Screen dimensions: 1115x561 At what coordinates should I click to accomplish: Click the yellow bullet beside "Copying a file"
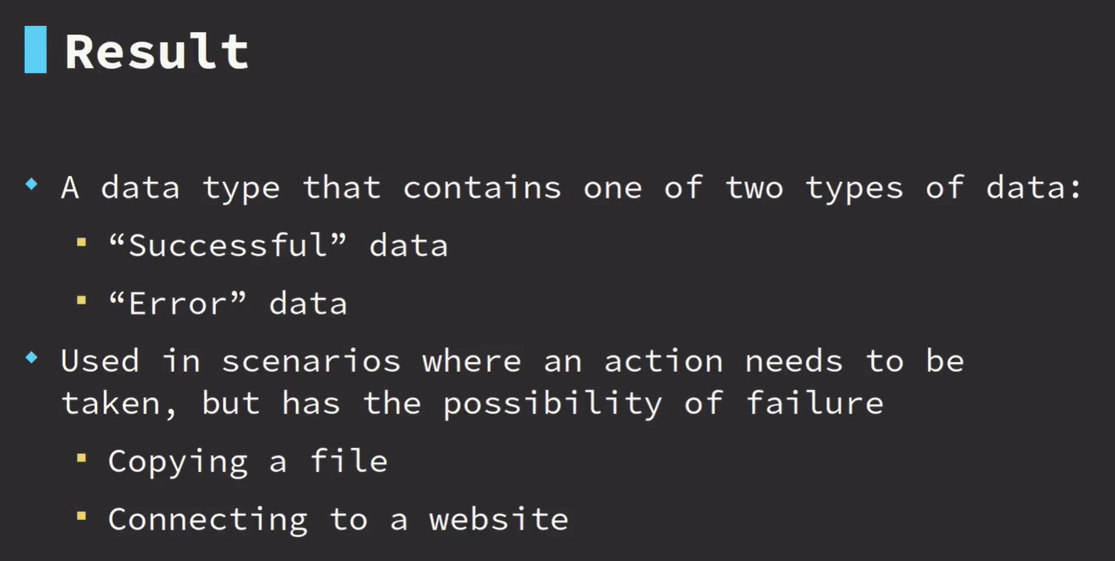coord(82,458)
